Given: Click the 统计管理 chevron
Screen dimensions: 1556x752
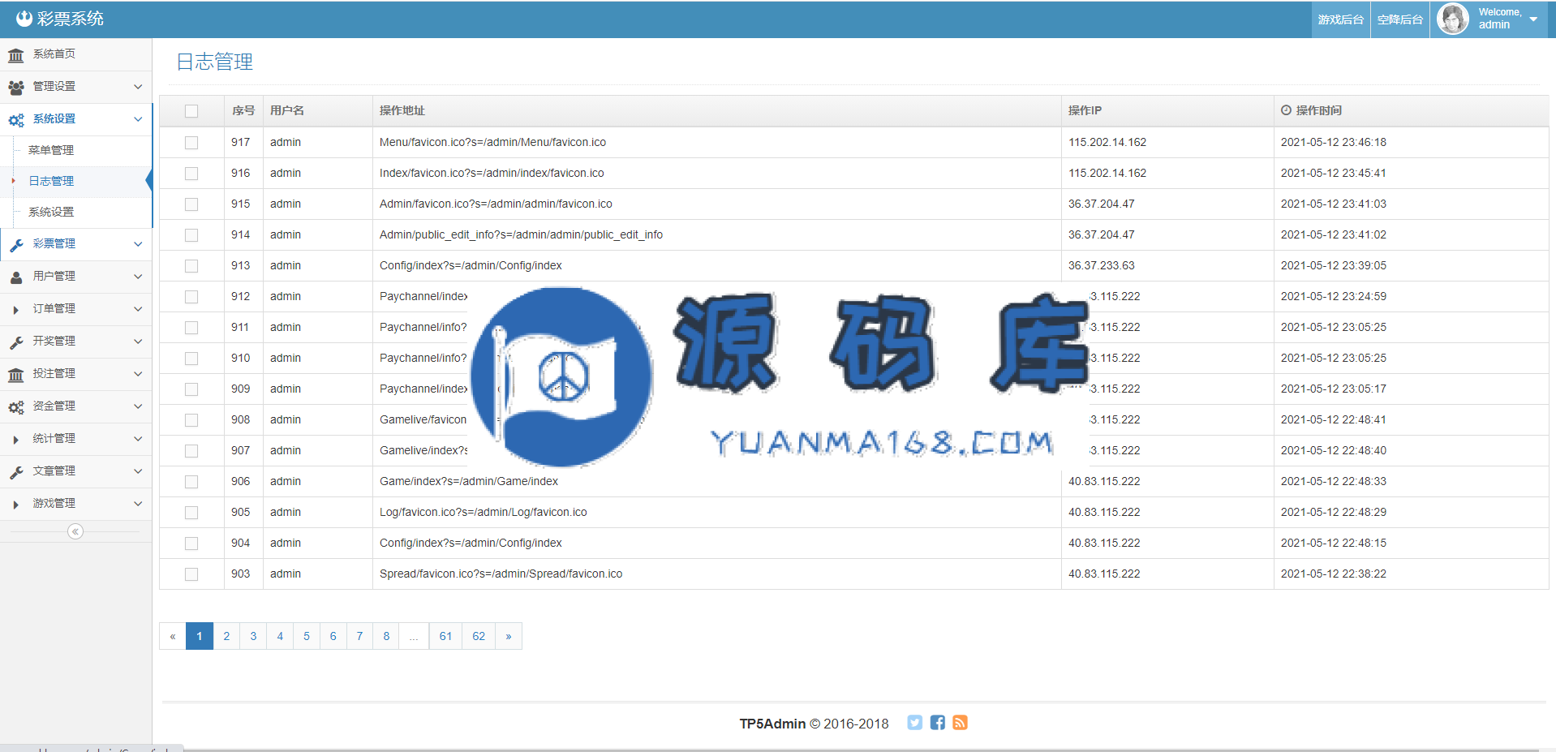Looking at the screenshot, I should pyautogui.click(x=138, y=439).
